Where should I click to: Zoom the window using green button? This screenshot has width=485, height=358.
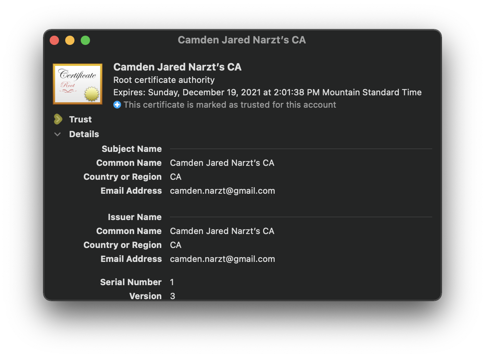85,40
